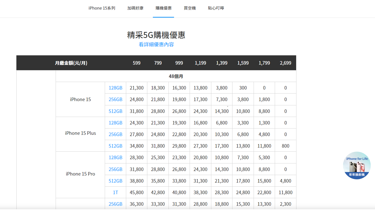This screenshot has height=210, width=375.
Task: Click iPhone 15 Plus 512GB price 34,800
Action: tap(137, 146)
